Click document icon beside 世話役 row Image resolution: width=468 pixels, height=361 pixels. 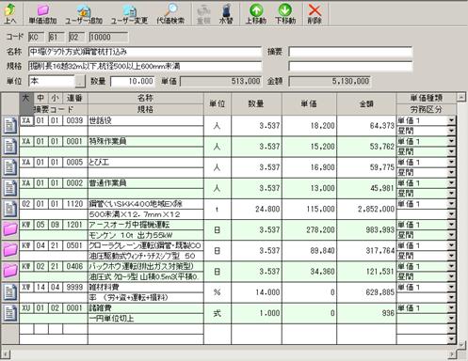(10, 126)
